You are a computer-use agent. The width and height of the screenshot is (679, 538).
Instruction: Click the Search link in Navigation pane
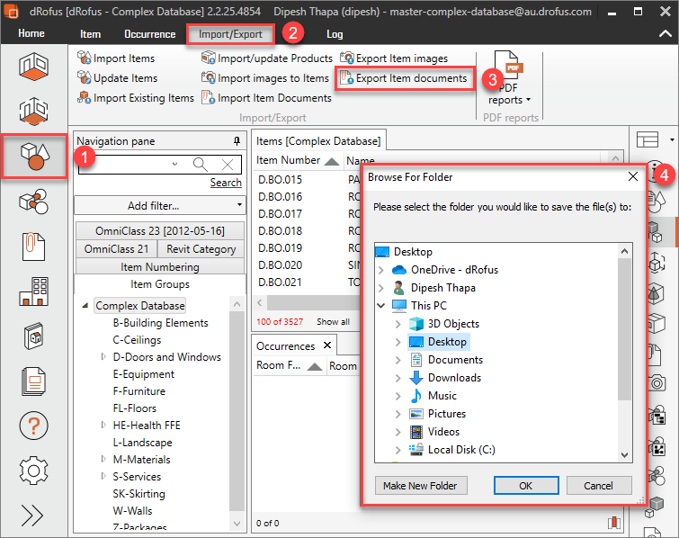226,183
